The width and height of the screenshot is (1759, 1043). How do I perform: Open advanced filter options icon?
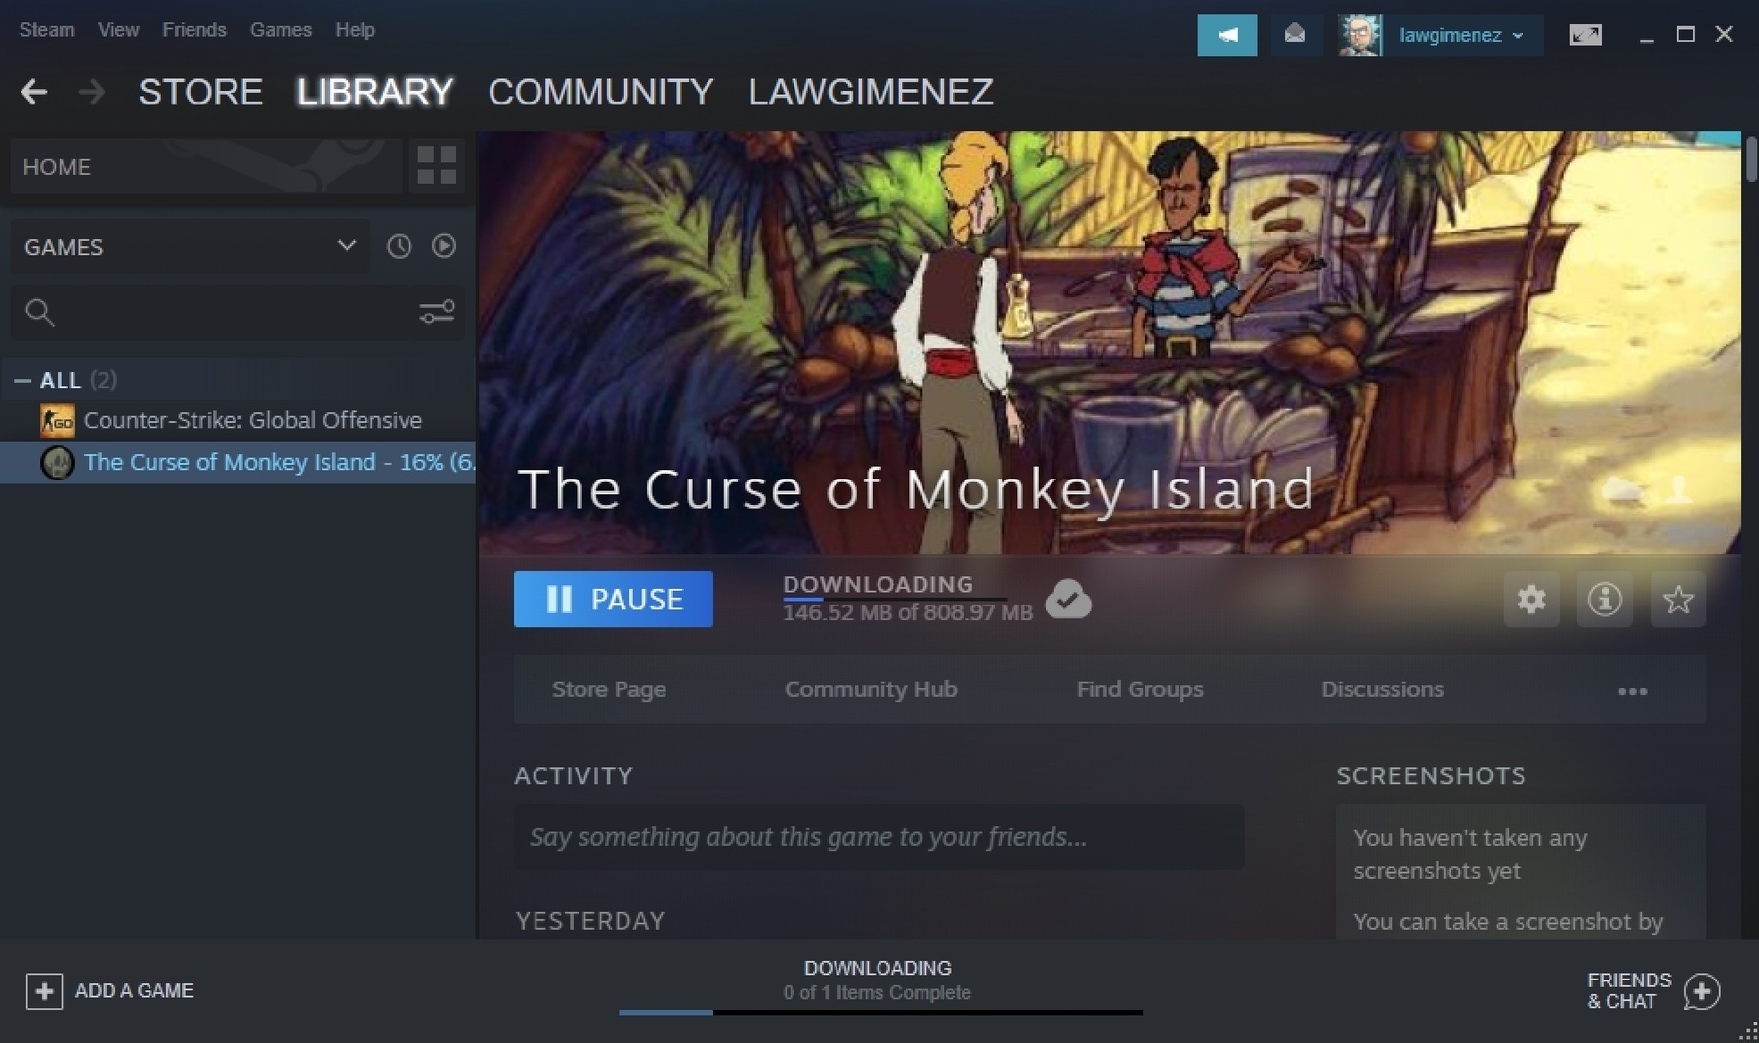[436, 312]
